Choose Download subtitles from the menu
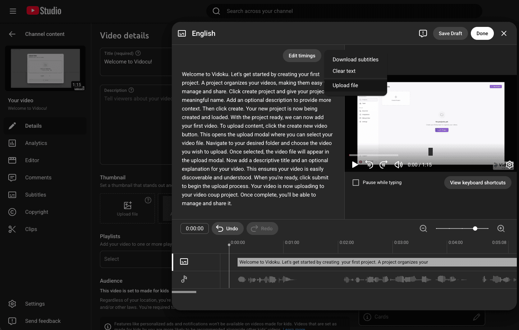The width and height of the screenshot is (519, 330). point(355,60)
